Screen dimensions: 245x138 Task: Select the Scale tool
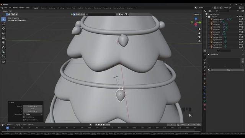coord(3,38)
